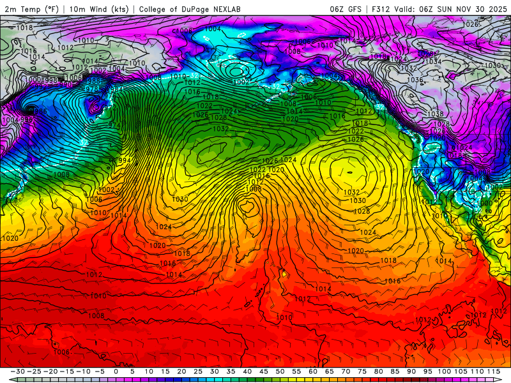This screenshot has width=511, height=383.
Task: Click the 55 temperature scale label
Action: [296, 372]
